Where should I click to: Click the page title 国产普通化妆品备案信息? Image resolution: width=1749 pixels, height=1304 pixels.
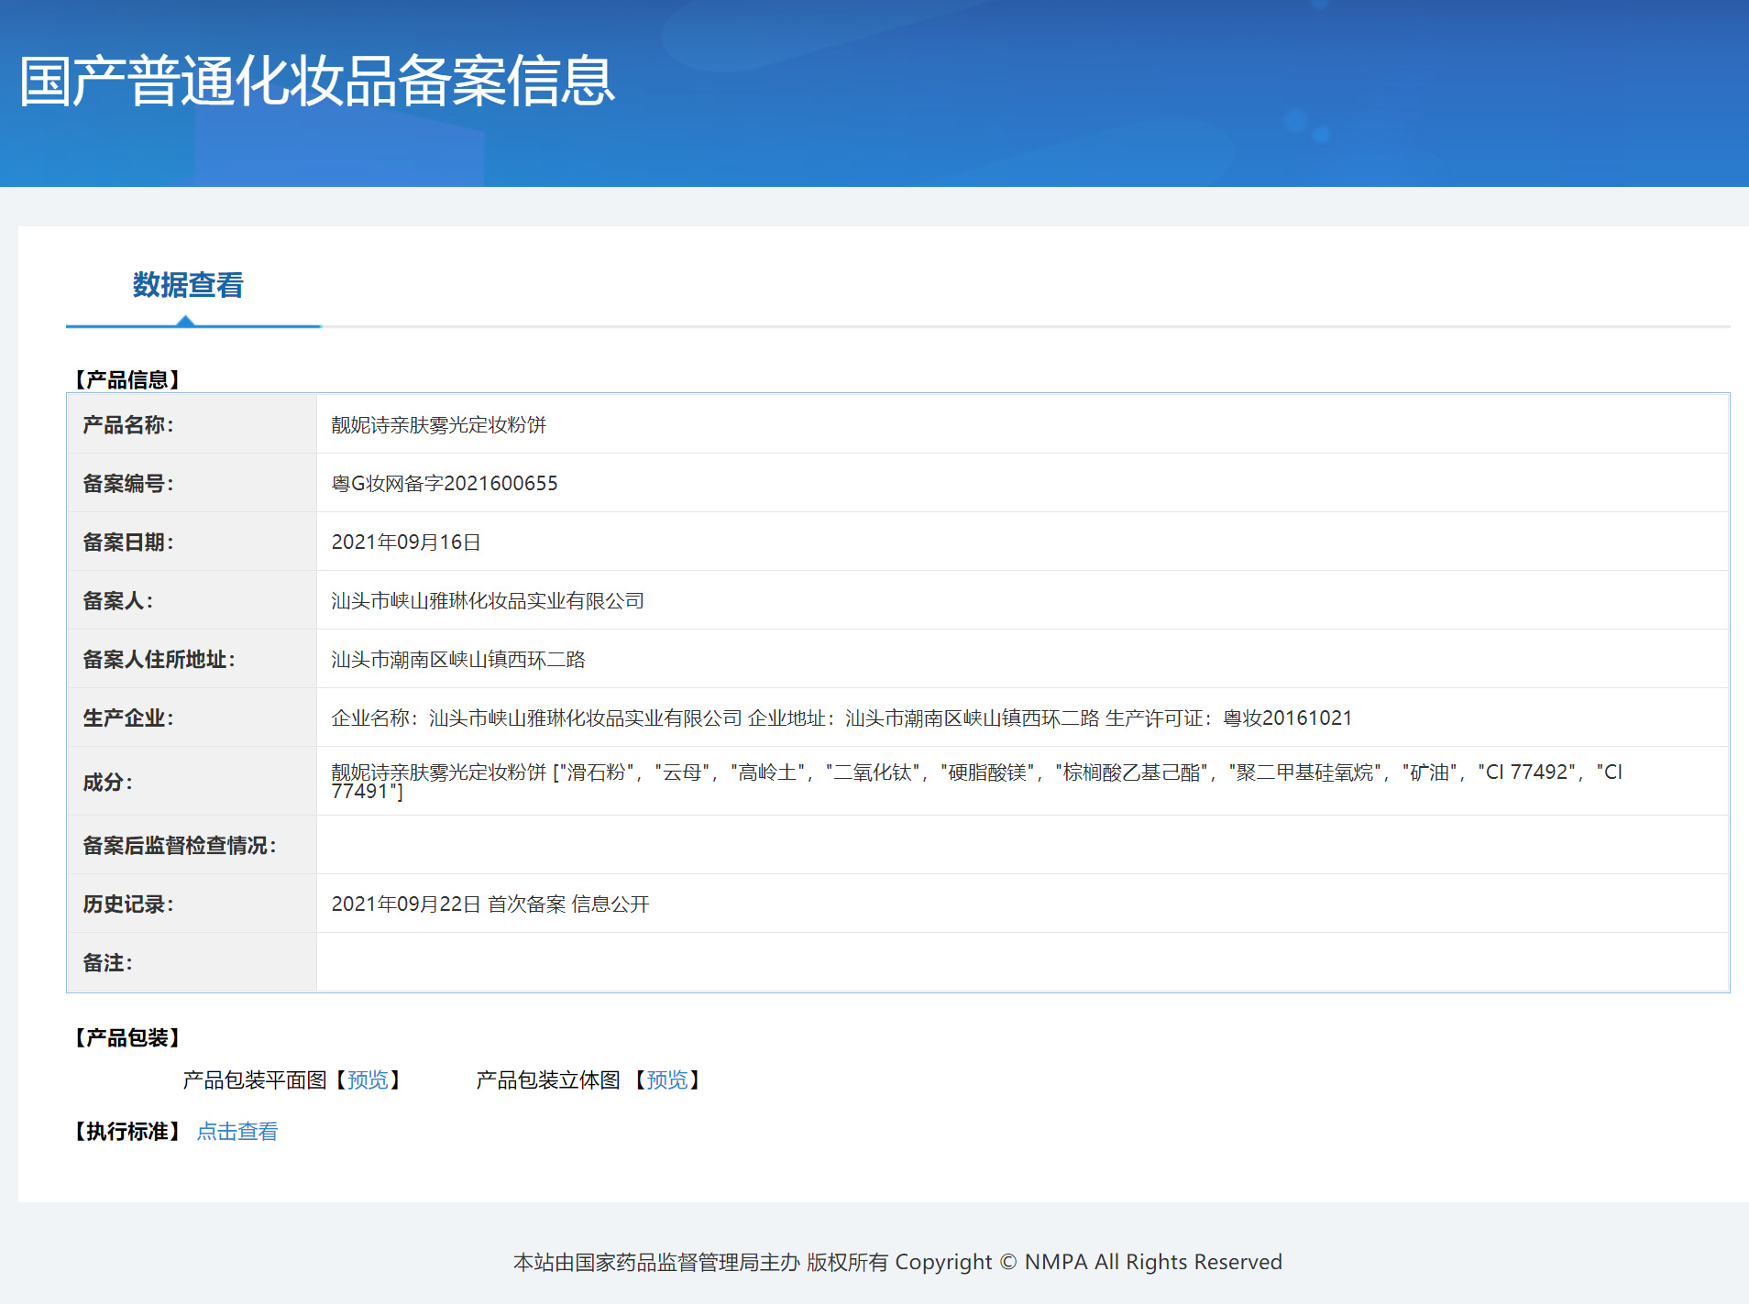317,81
